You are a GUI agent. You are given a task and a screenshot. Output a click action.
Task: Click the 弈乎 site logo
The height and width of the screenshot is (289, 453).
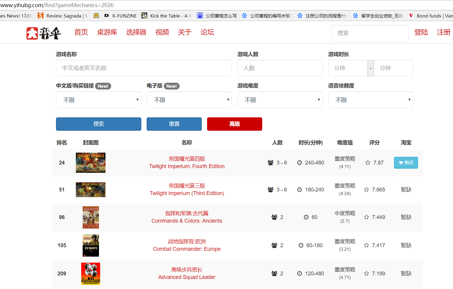(44, 33)
